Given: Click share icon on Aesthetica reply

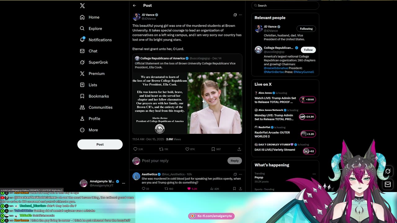Looking at the screenshot, I should coord(240,189).
